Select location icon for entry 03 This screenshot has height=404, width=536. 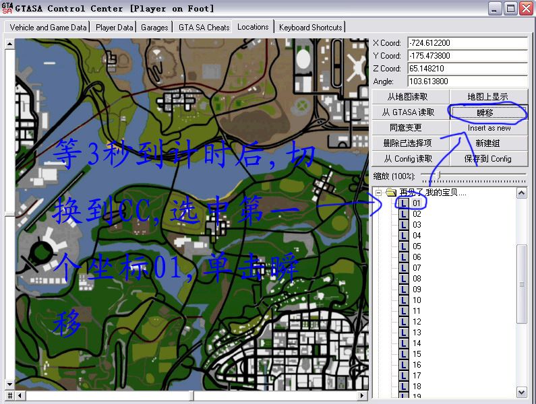point(404,225)
